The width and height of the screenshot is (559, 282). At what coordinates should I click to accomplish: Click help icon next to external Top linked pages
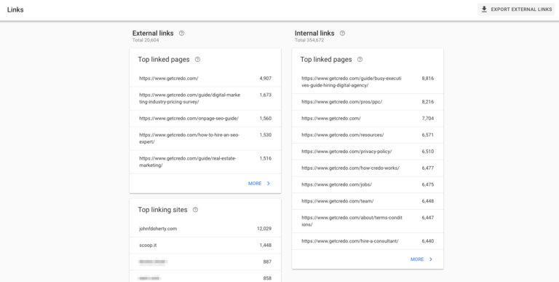pos(197,60)
